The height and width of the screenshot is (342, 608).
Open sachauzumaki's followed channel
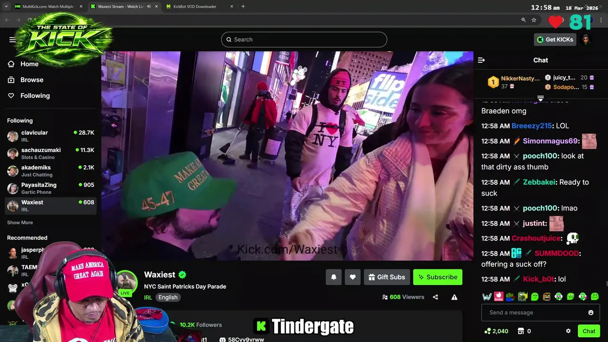51,153
